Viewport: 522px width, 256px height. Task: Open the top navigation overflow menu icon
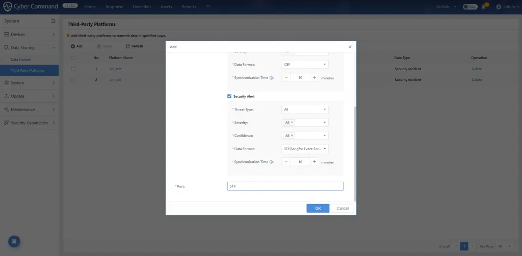(x=208, y=7)
